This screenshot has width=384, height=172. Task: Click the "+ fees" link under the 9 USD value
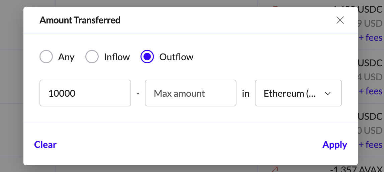(371, 37)
